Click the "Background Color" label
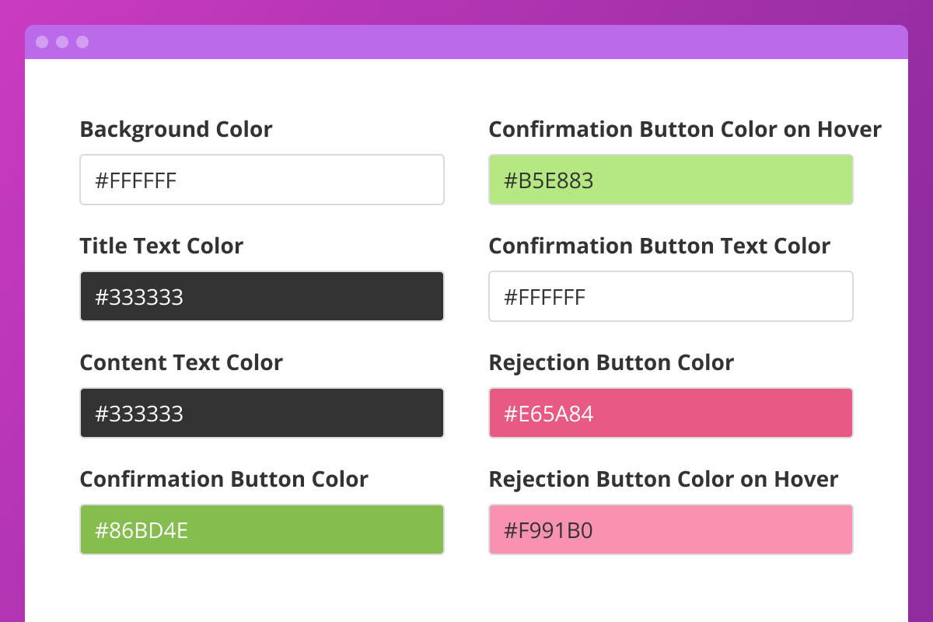The height and width of the screenshot is (622, 933). 176,129
